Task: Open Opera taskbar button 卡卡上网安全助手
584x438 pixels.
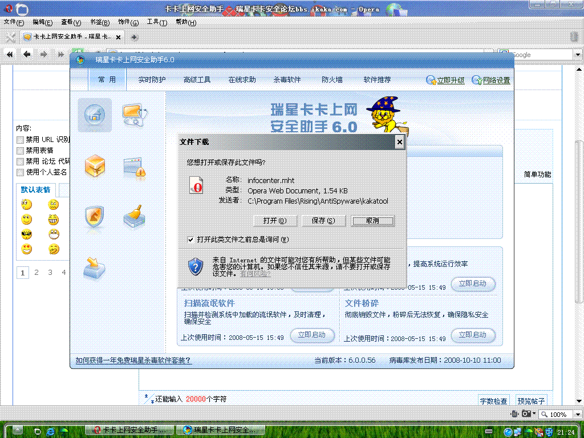Action: click(x=130, y=430)
